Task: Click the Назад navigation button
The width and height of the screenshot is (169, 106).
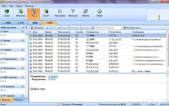Action: pyautogui.click(x=62, y=28)
